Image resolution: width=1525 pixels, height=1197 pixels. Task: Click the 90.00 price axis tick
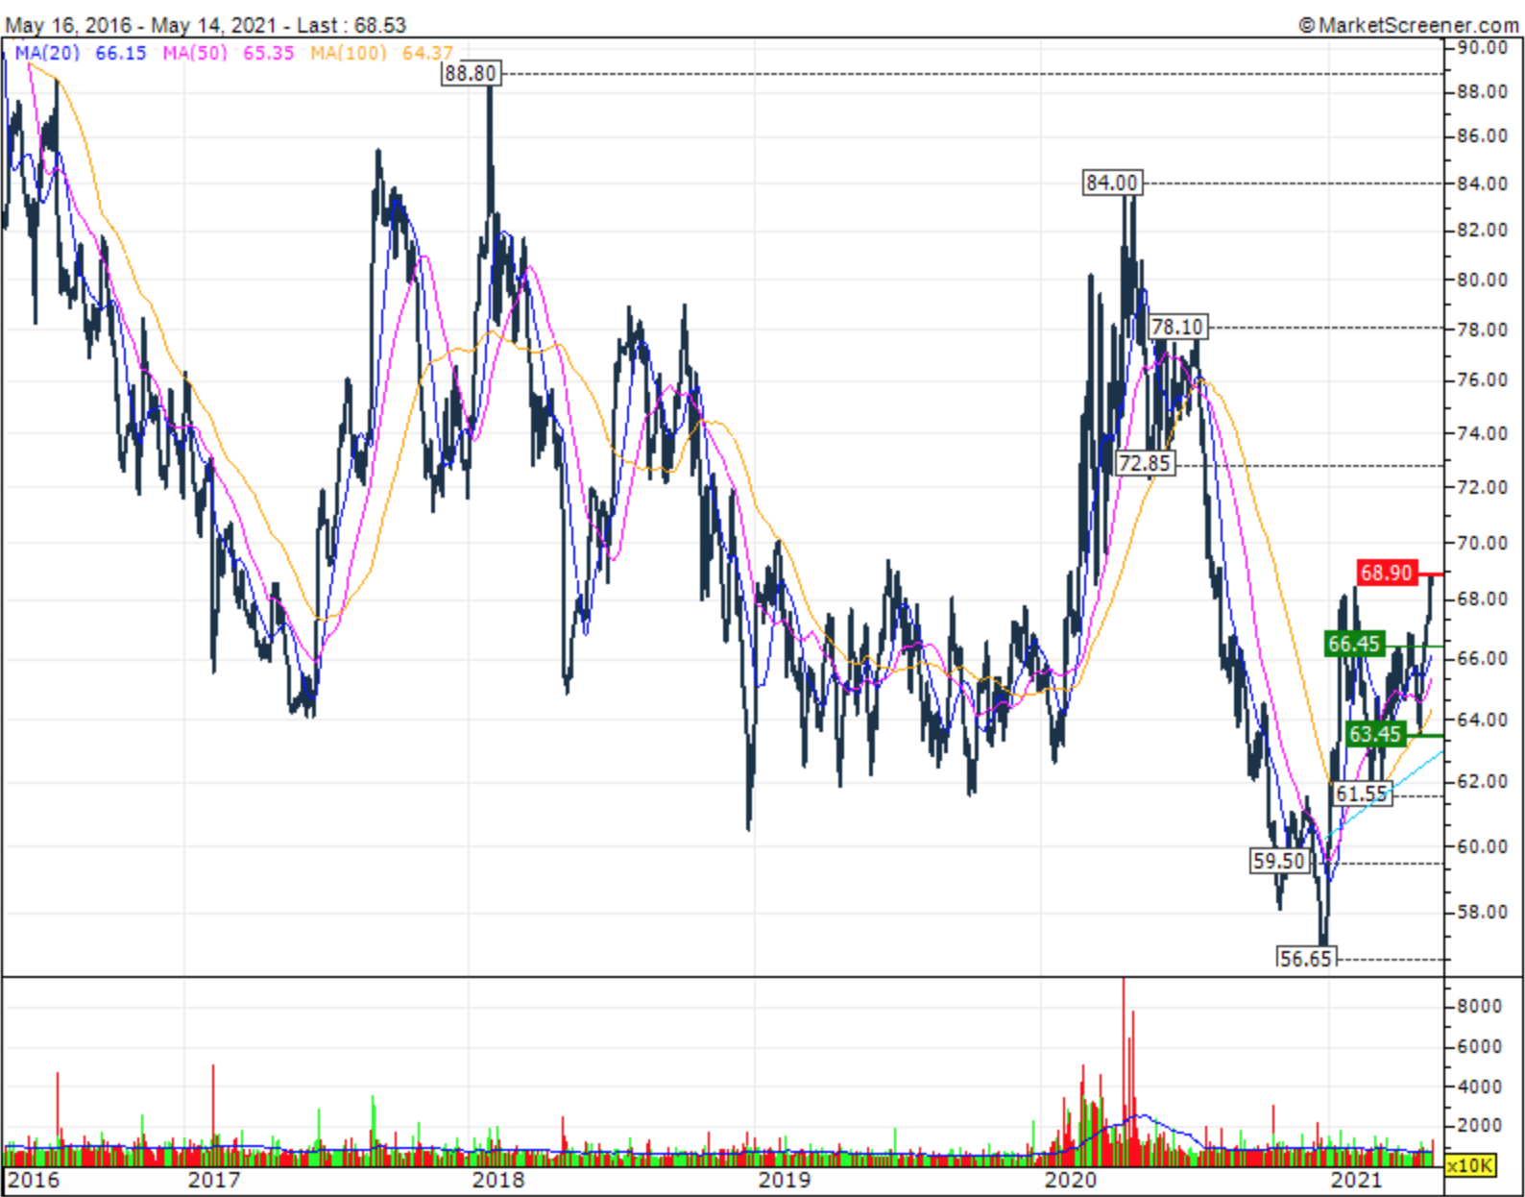click(1483, 47)
